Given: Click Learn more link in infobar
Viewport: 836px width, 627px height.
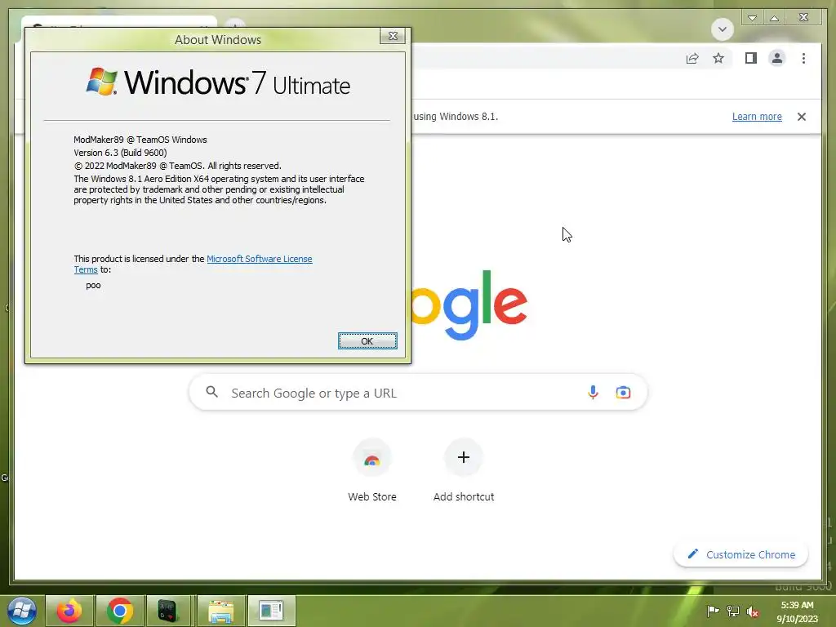Looking at the screenshot, I should 757,117.
